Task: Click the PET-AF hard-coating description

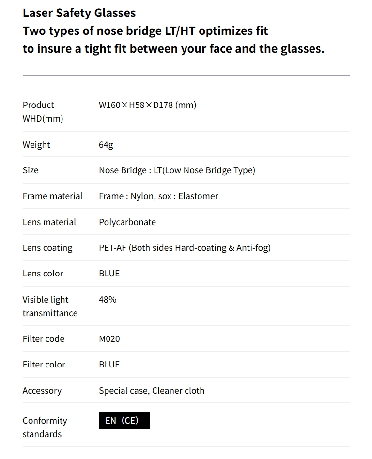Action: click(185, 247)
